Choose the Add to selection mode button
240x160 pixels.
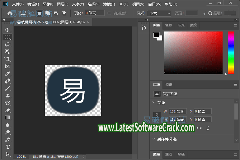[x=47, y=13]
